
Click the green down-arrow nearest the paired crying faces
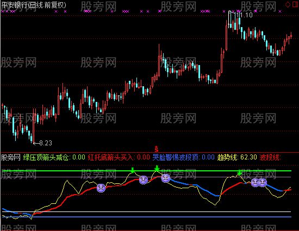[239, 173]
